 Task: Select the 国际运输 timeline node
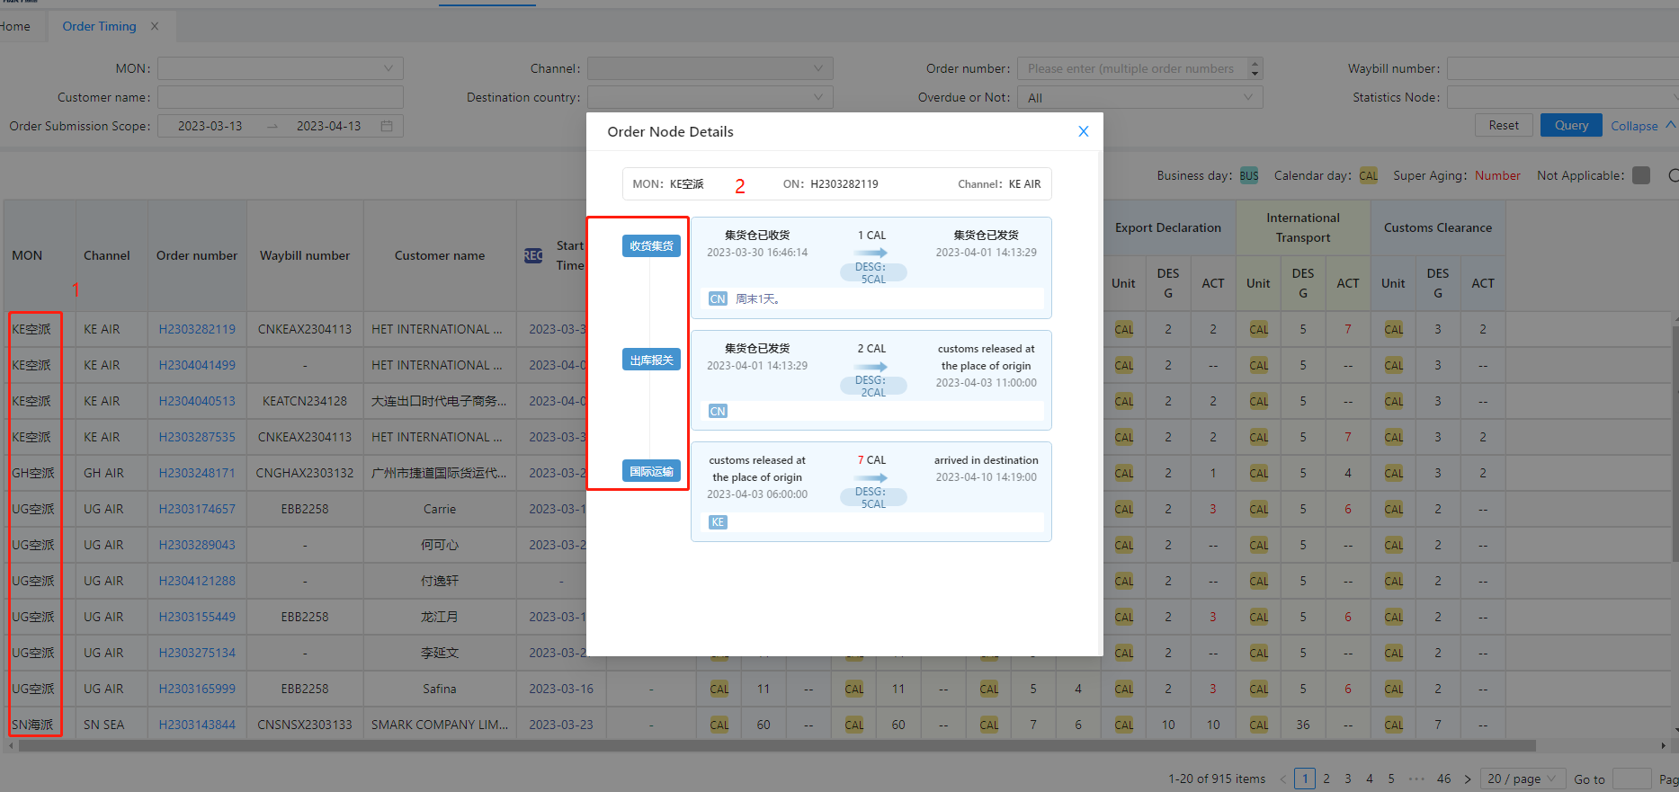[x=651, y=471]
